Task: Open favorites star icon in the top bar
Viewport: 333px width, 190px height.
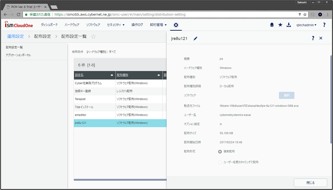Action: pos(280,25)
